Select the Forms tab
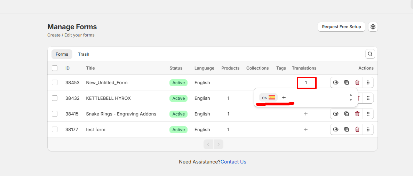Viewport: 413px width, 176px height. pyautogui.click(x=62, y=54)
